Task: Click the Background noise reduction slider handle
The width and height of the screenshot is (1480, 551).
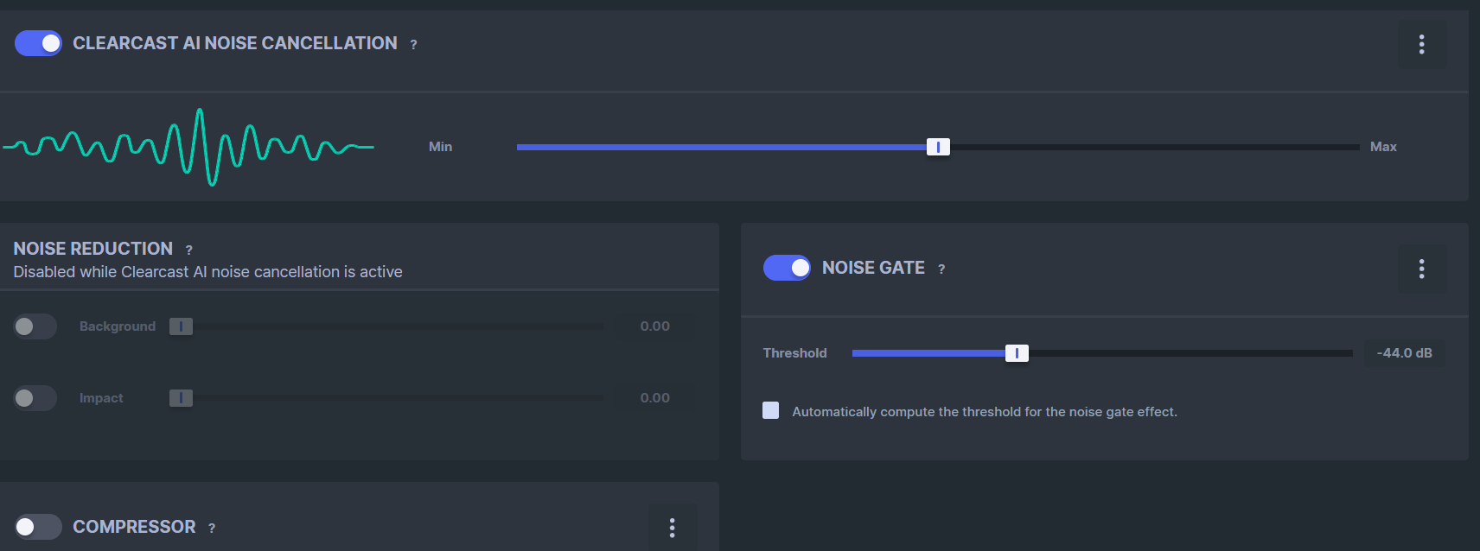Action: (x=181, y=326)
